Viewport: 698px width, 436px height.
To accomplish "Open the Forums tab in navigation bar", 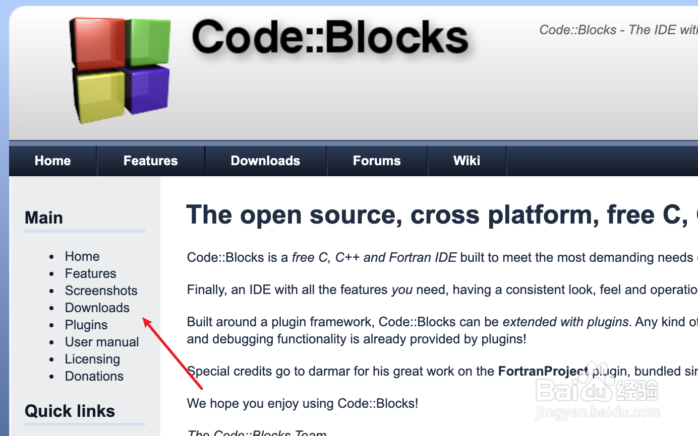I will click(x=377, y=161).
